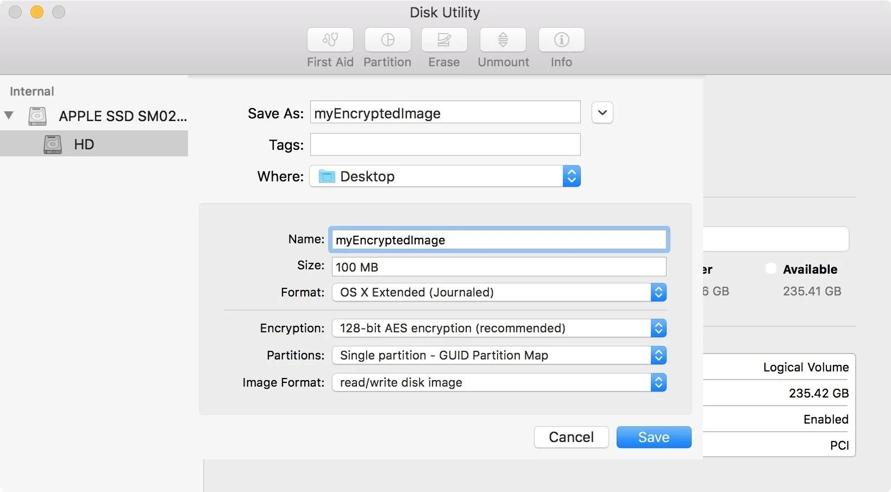
Task: Collapse the APPLE SSD disclosure triangle
Action: 9,115
